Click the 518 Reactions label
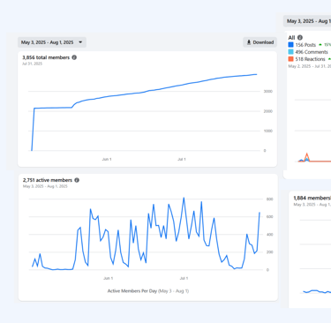This screenshot has height=323, width=331. (311, 59)
